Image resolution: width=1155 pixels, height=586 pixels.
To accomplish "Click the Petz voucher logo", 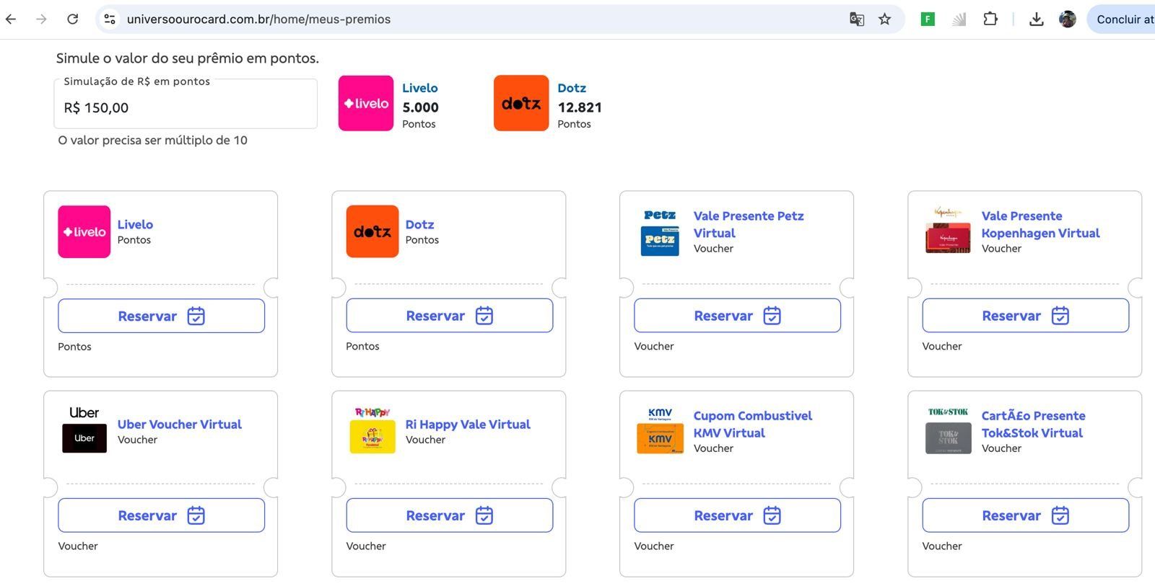I will [x=660, y=232].
